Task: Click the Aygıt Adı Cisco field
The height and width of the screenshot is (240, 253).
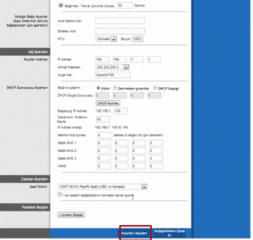Action: coord(113,75)
